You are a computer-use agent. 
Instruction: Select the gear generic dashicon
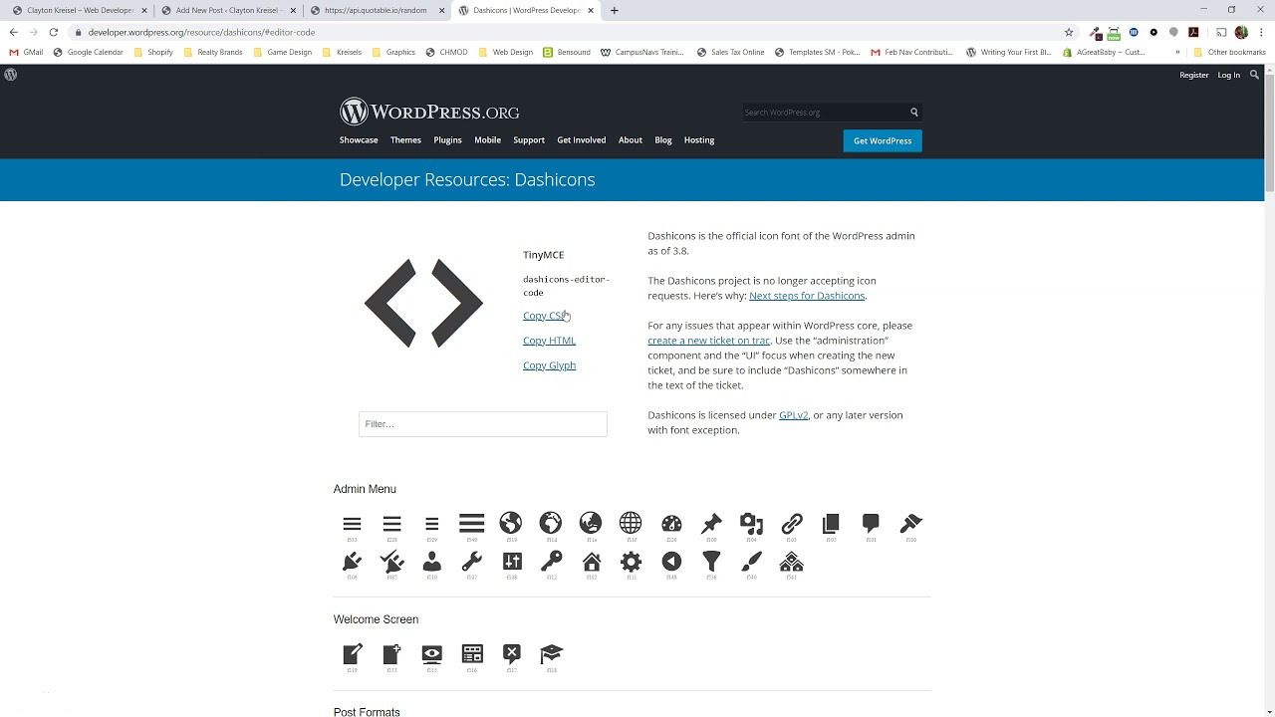631,562
